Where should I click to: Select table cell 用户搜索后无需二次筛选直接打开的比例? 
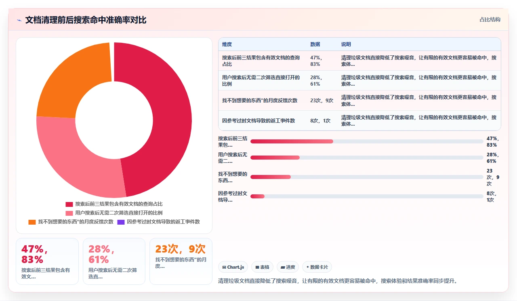tap(263, 80)
